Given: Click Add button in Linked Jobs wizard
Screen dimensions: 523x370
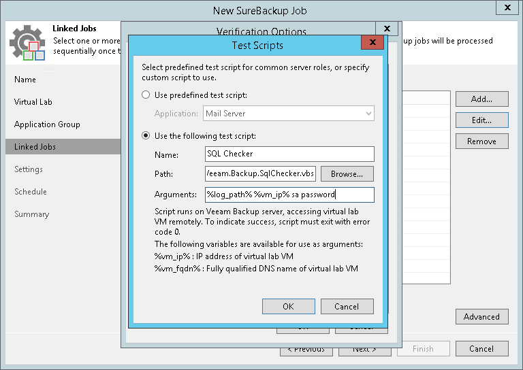Looking at the screenshot, I should (482, 99).
